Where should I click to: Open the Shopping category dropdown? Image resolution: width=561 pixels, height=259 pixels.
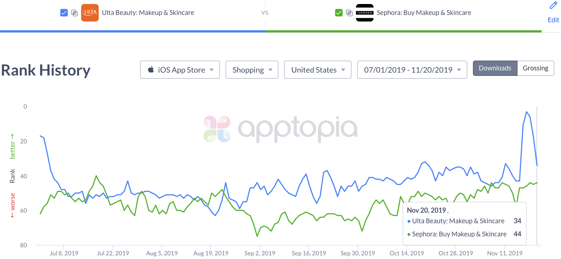click(252, 69)
